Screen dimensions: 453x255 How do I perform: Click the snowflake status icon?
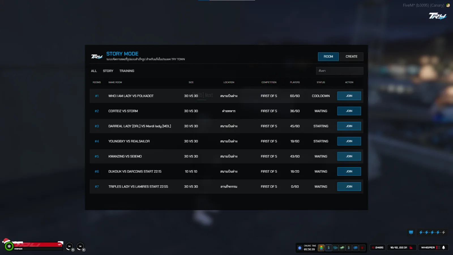pyautogui.click(x=9, y=246)
